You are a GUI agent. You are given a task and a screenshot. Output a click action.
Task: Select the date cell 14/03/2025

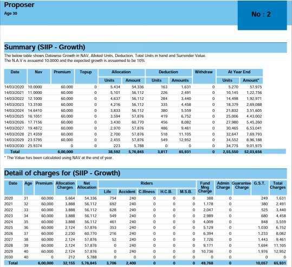[x=14, y=116]
